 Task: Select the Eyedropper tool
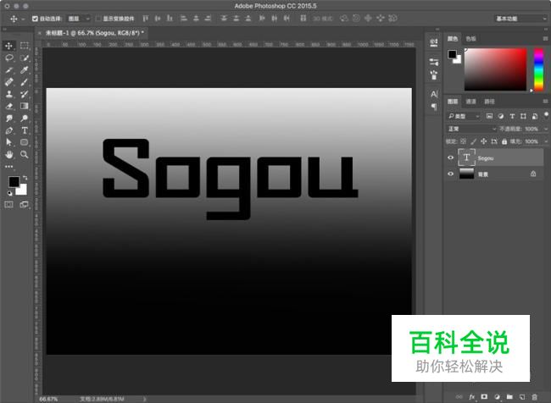click(x=25, y=70)
